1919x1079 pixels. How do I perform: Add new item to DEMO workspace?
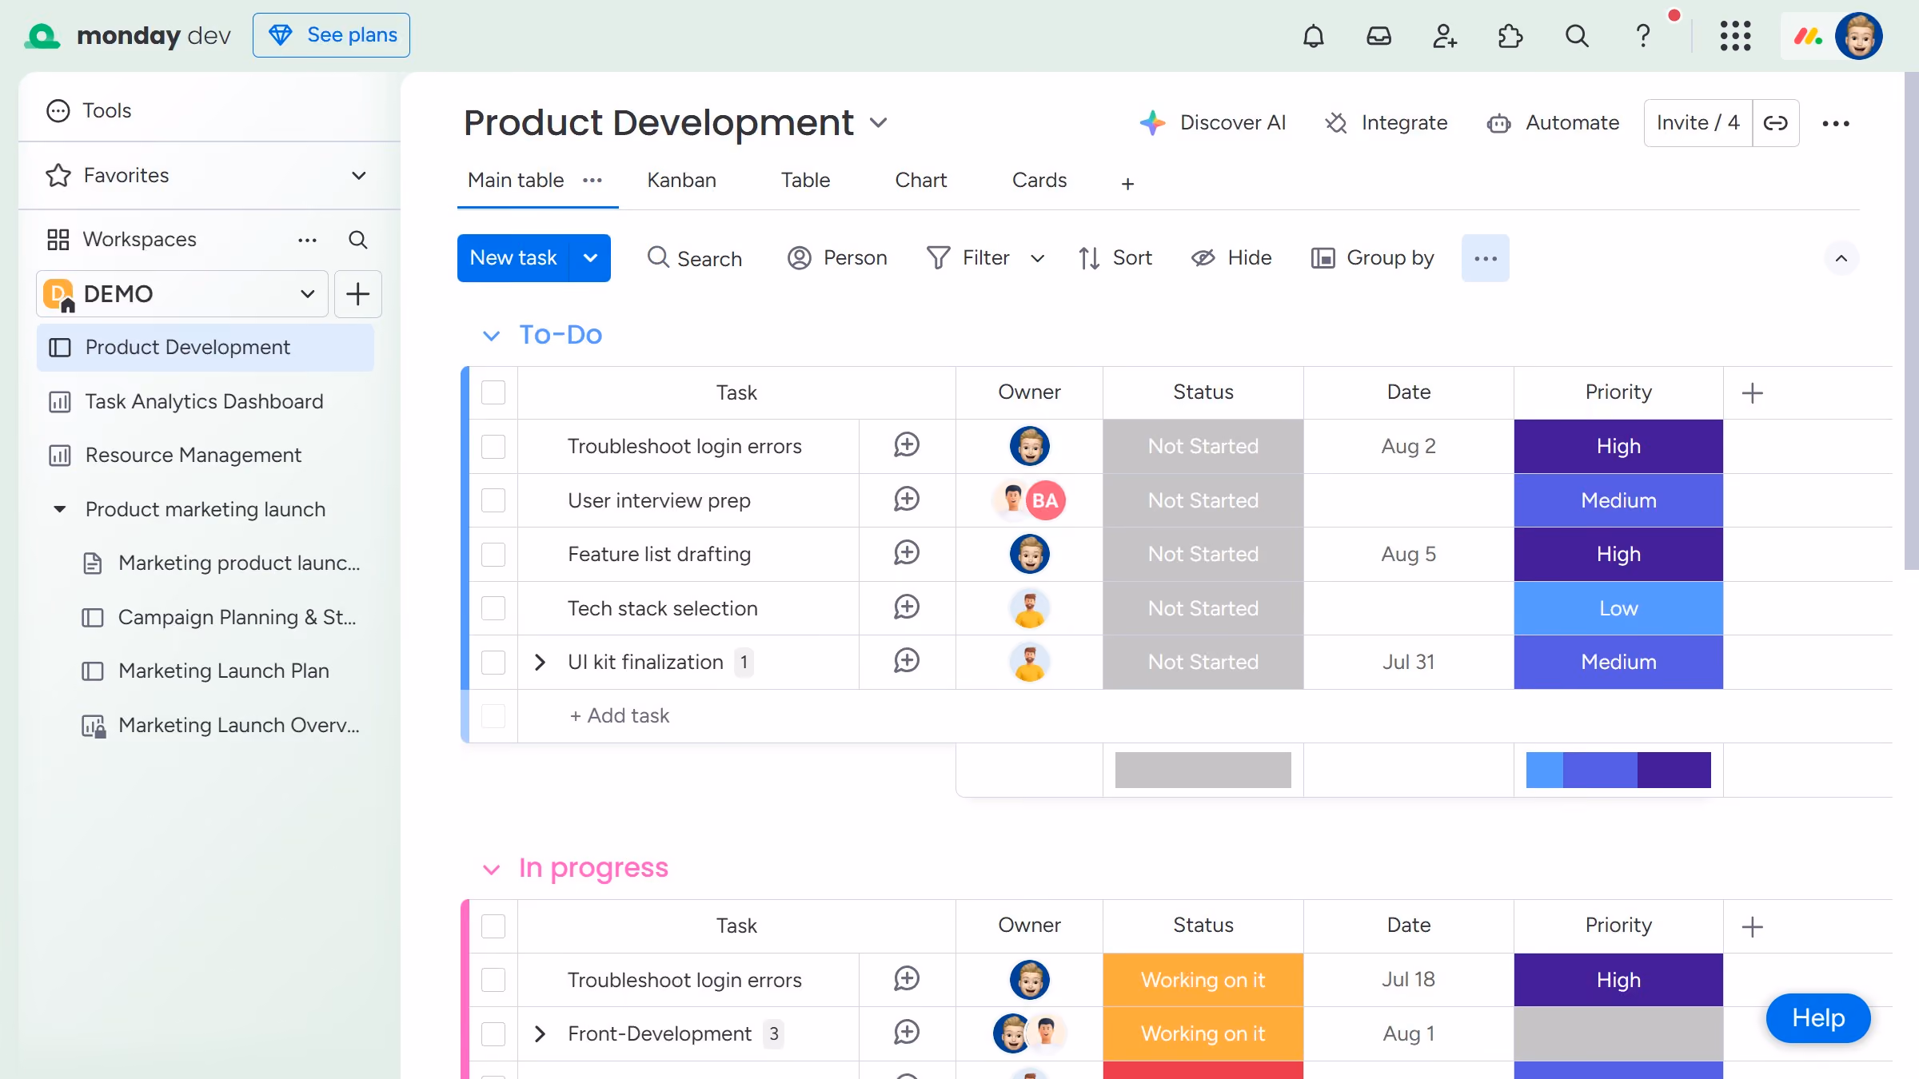click(357, 294)
